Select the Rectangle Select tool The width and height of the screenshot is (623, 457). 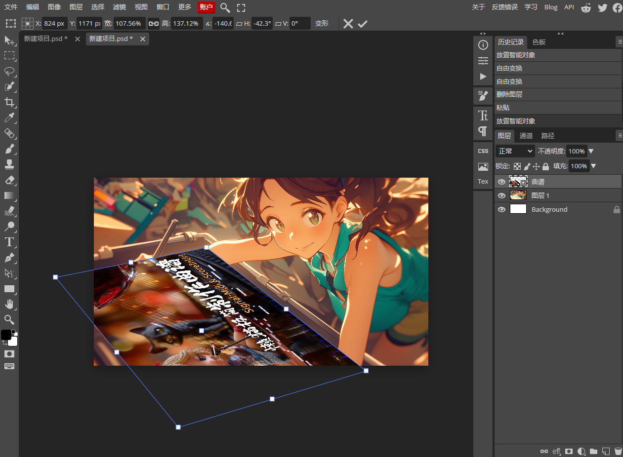click(x=9, y=56)
